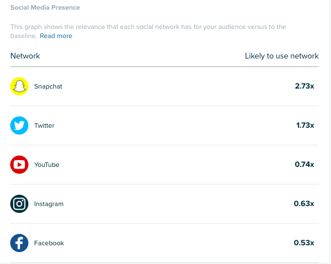
Task: Select the Twitter network label
Action: pyautogui.click(x=44, y=125)
